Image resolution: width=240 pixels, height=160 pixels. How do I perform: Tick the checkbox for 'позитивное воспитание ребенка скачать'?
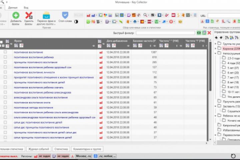[x=5, y=87]
